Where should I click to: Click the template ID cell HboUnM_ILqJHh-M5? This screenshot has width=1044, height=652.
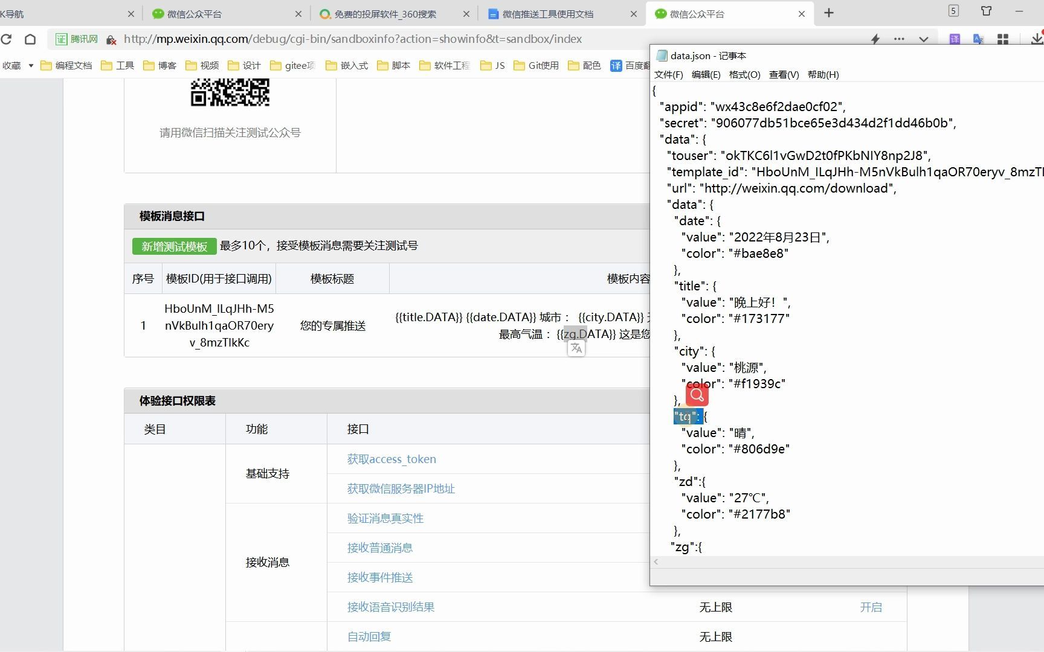pyautogui.click(x=219, y=326)
